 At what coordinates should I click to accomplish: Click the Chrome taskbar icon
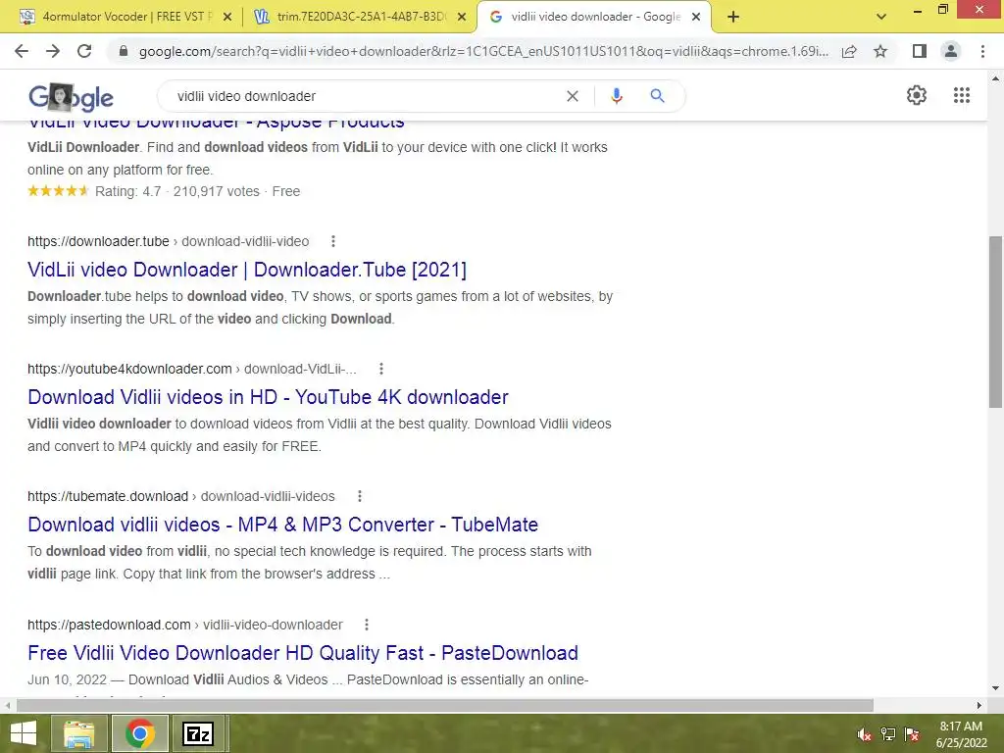pyautogui.click(x=140, y=733)
